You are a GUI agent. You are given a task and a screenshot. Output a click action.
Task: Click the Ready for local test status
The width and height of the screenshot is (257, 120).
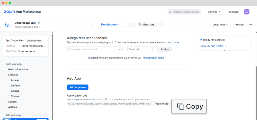(x=212, y=40)
